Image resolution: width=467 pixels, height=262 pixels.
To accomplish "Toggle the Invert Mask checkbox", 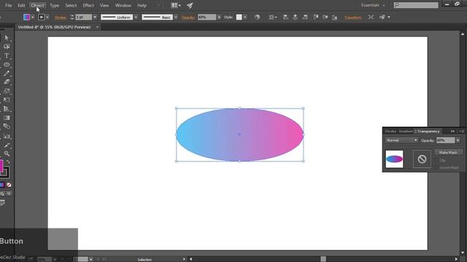I will [437, 167].
